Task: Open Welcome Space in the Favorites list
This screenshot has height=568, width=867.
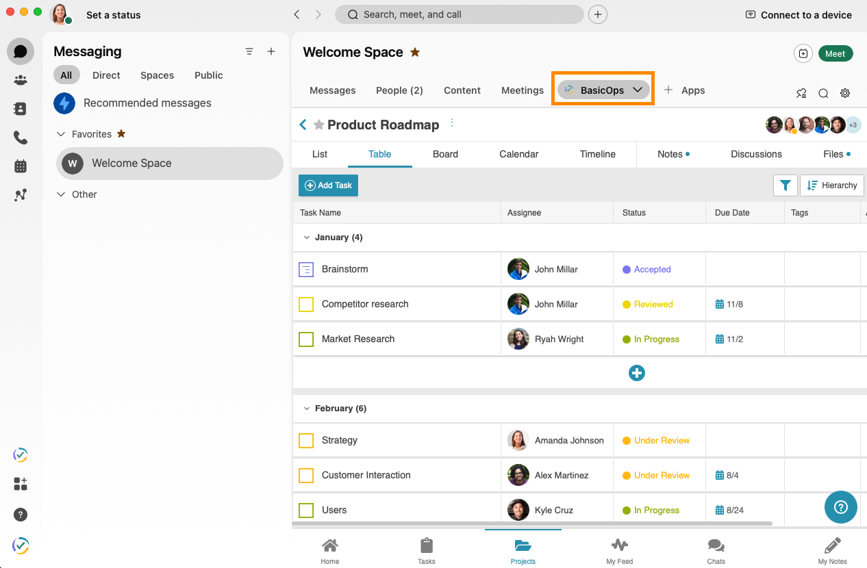Action: click(x=170, y=164)
